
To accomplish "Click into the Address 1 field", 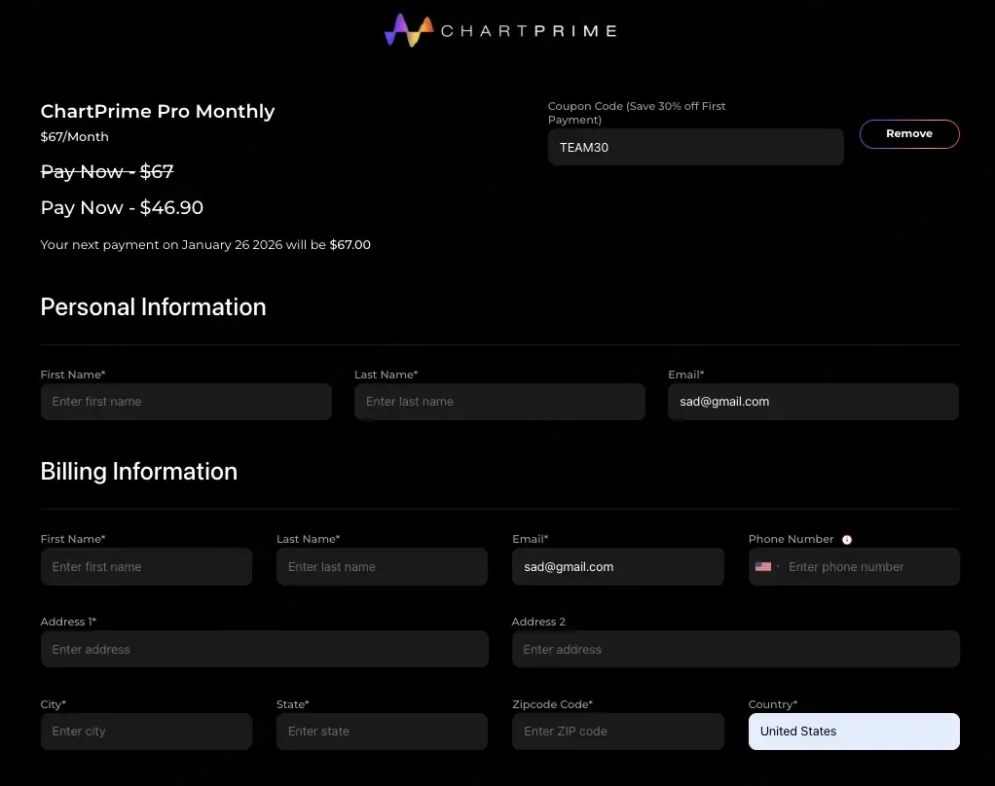I will [x=265, y=649].
